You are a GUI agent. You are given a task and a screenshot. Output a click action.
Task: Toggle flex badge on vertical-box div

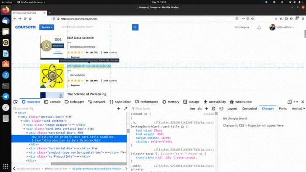click(69, 117)
